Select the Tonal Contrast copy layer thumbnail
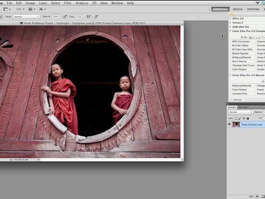This screenshot has width=265, height=199. pyautogui.click(x=236, y=124)
